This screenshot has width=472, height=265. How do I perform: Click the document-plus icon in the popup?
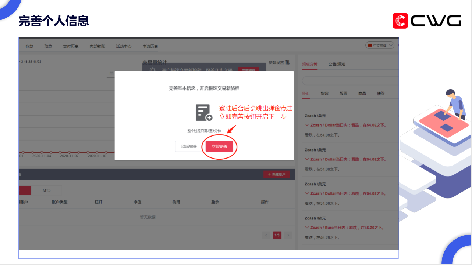[204, 113]
